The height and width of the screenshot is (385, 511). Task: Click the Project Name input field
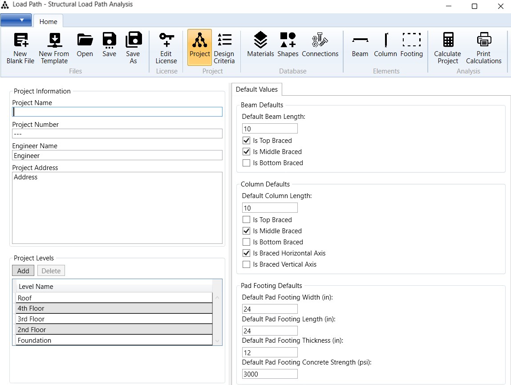point(118,112)
